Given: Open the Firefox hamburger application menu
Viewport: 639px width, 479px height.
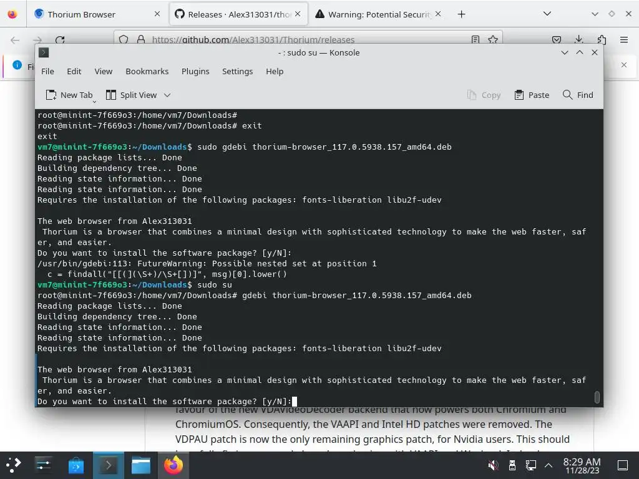Looking at the screenshot, I should point(624,39).
